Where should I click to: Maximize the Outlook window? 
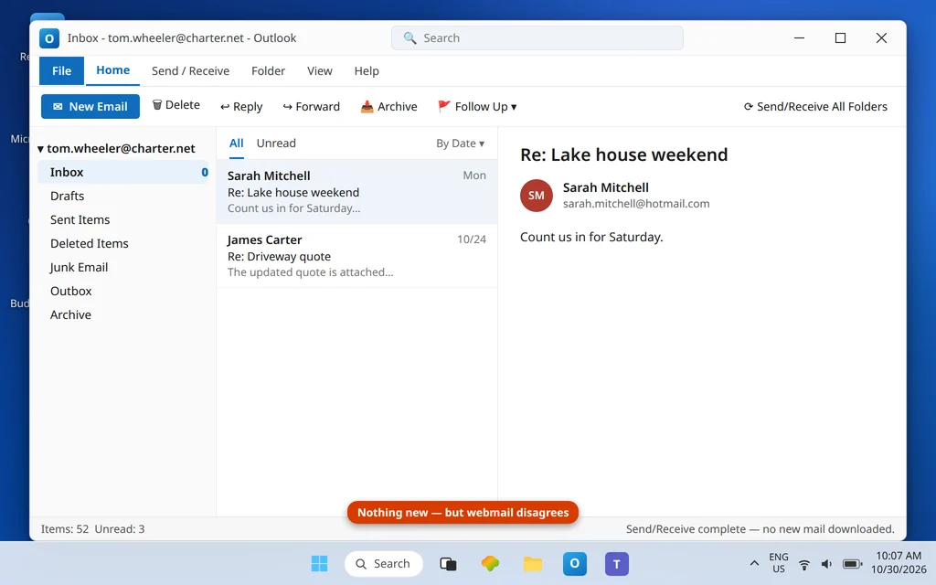click(841, 38)
